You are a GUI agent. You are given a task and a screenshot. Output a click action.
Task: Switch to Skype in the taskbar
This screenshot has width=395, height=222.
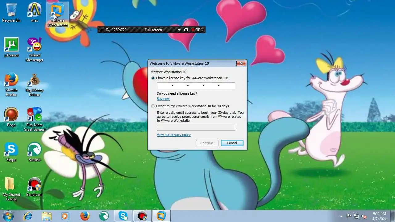tap(123, 216)
